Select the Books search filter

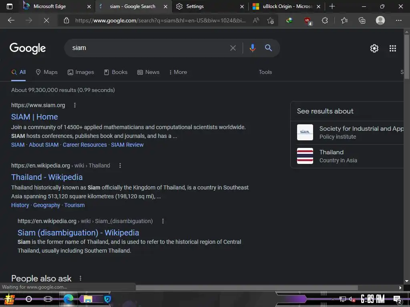click(116, 72)
